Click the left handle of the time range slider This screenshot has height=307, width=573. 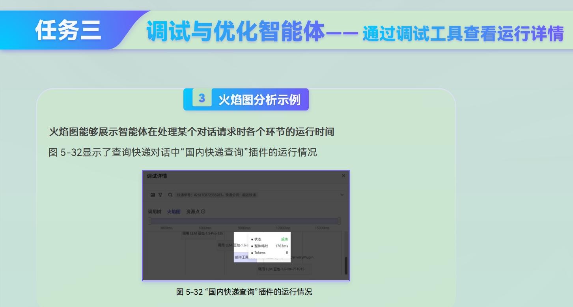[149, 221]
